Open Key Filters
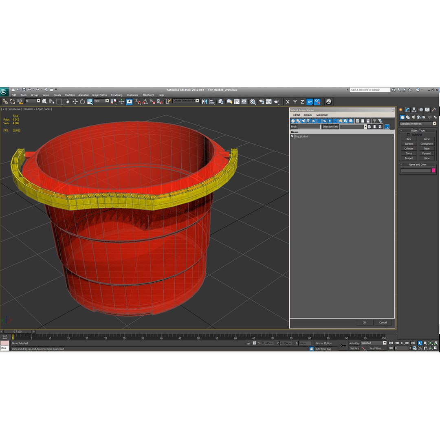This screenshot has height=440, width=440. point(376,348)
